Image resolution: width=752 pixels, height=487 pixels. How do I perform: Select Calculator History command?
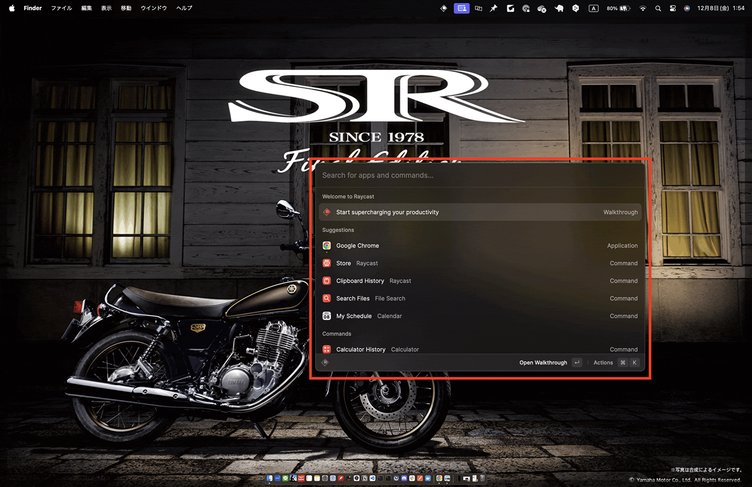[x=361, y=349]
